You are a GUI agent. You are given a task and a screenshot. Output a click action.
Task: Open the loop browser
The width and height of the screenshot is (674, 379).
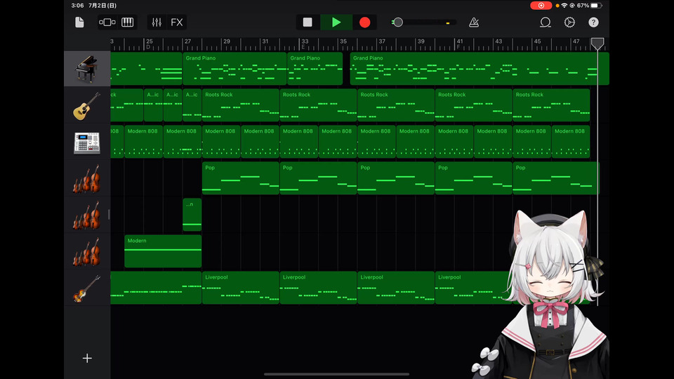(x=545, y=22)
